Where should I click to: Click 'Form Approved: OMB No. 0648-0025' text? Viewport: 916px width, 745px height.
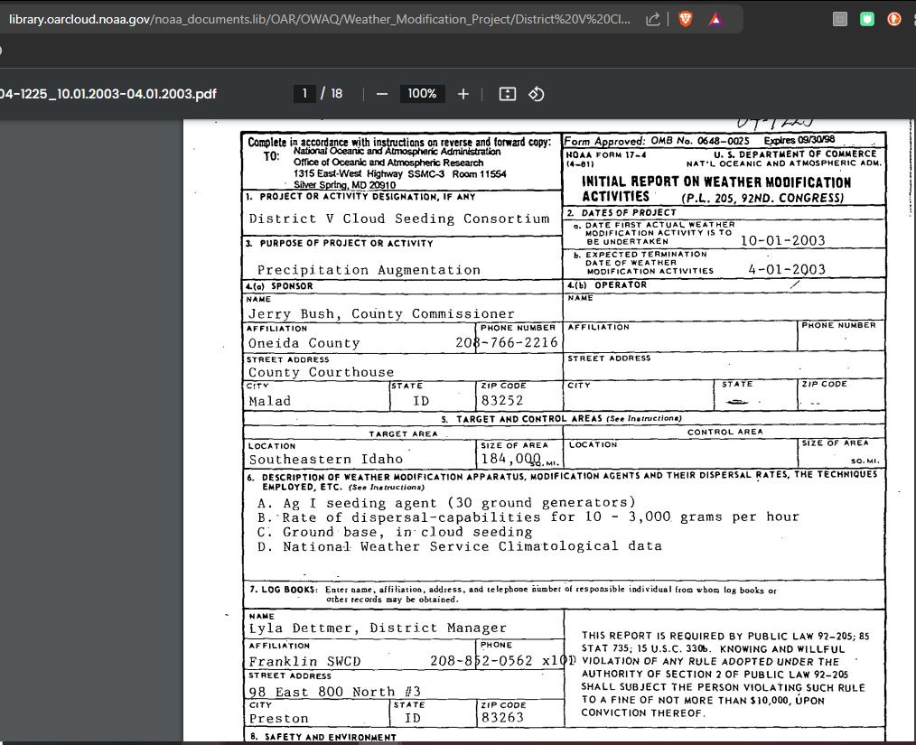[657, 141]
